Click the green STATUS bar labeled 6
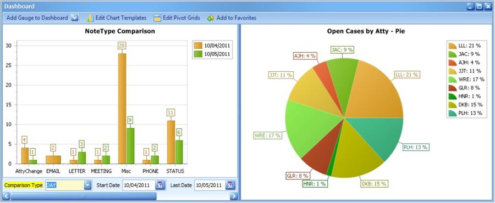Viewport: 495px width, 203px height. click(x=179, y=151)
